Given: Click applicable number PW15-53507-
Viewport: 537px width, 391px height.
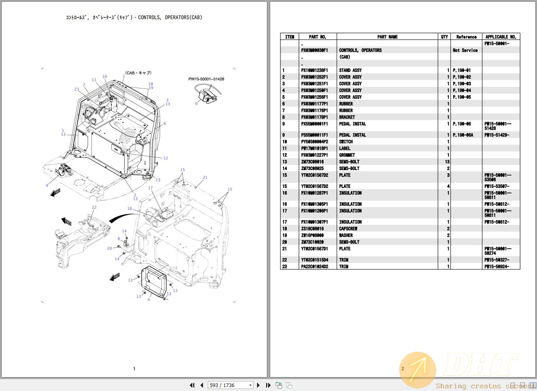Looking at the screenshot, I should coord(497,186).
